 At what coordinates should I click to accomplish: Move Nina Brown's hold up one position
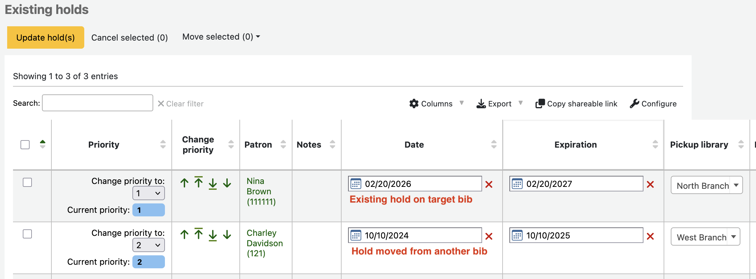[184, 183]
